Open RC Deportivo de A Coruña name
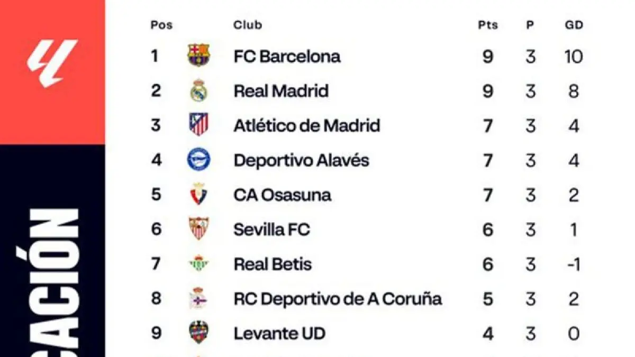Screen dimensions: 635x357 338,299
